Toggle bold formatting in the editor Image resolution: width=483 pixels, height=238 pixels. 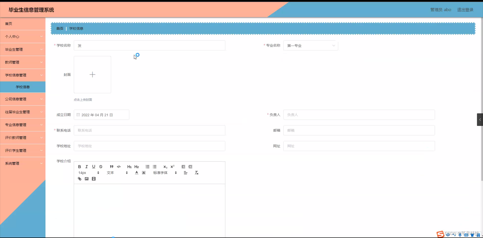click(79, 167)
